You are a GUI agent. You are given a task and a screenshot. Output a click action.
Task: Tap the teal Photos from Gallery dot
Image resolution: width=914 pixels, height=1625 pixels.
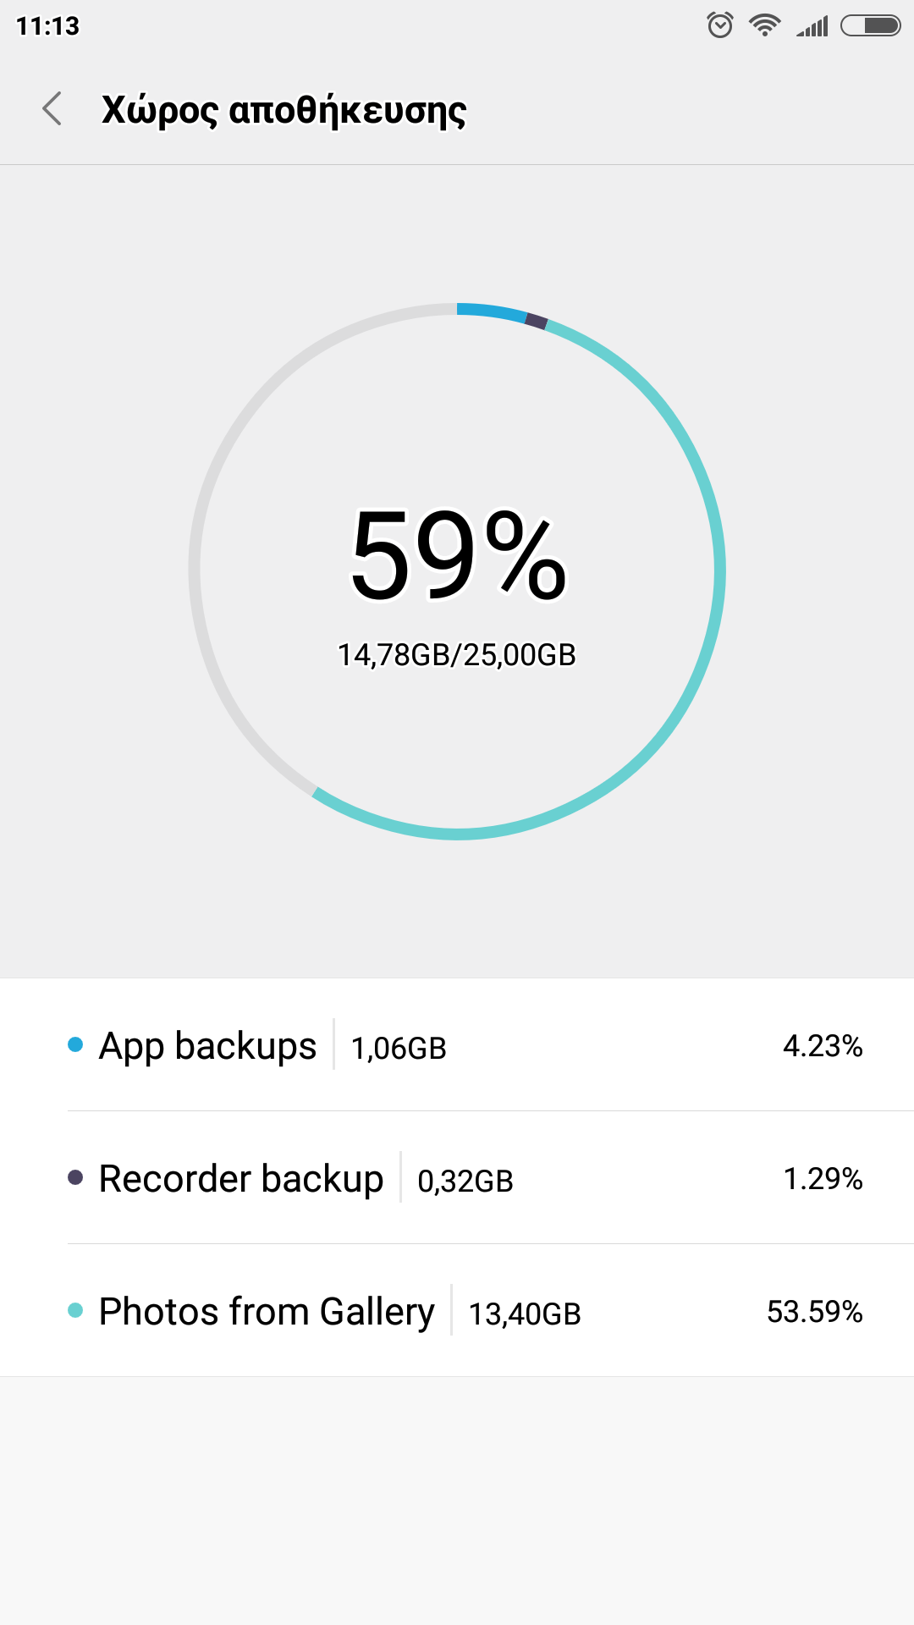point(75,1310)
